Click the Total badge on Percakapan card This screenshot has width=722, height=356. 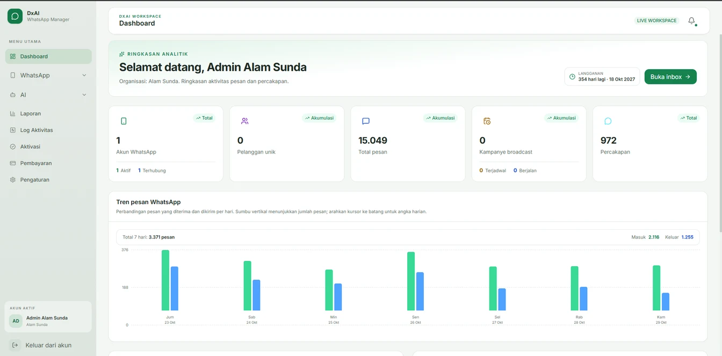point(689,118)
